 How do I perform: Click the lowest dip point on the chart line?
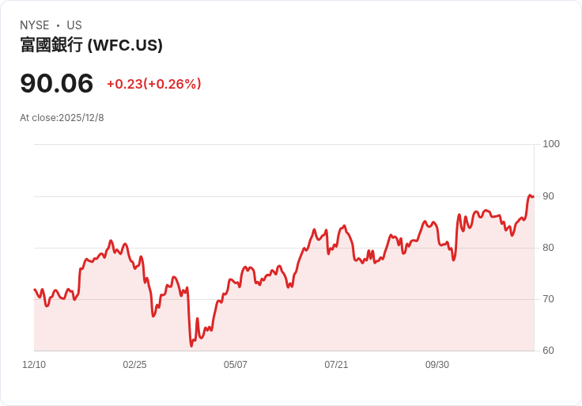tap(191, 346)
